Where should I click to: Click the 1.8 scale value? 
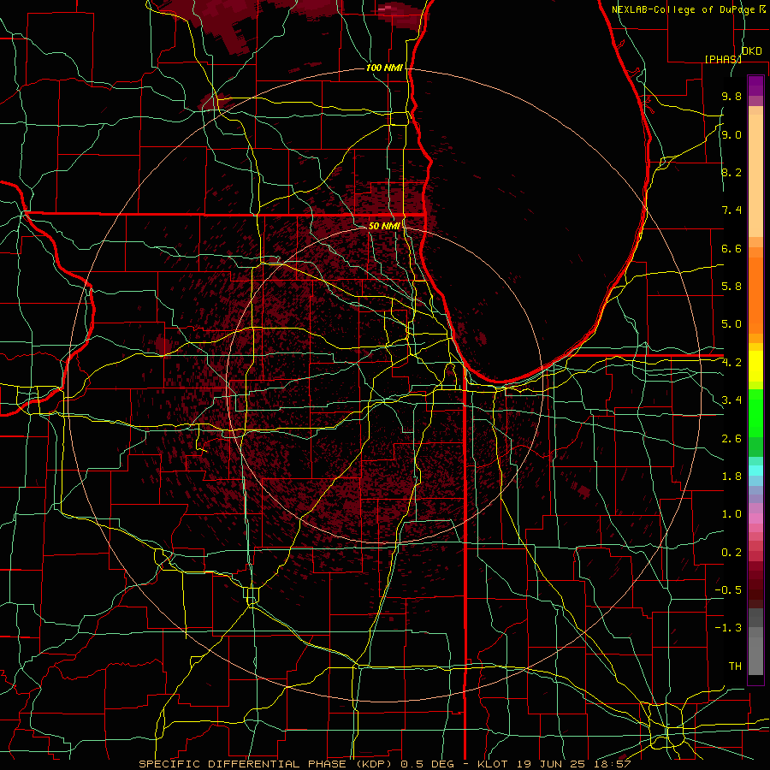[731, 477]
